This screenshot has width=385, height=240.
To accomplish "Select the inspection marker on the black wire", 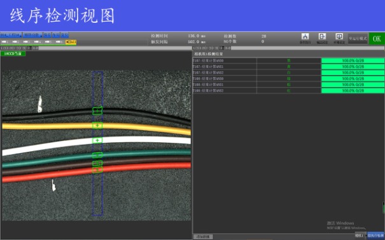I will [97, 111].
